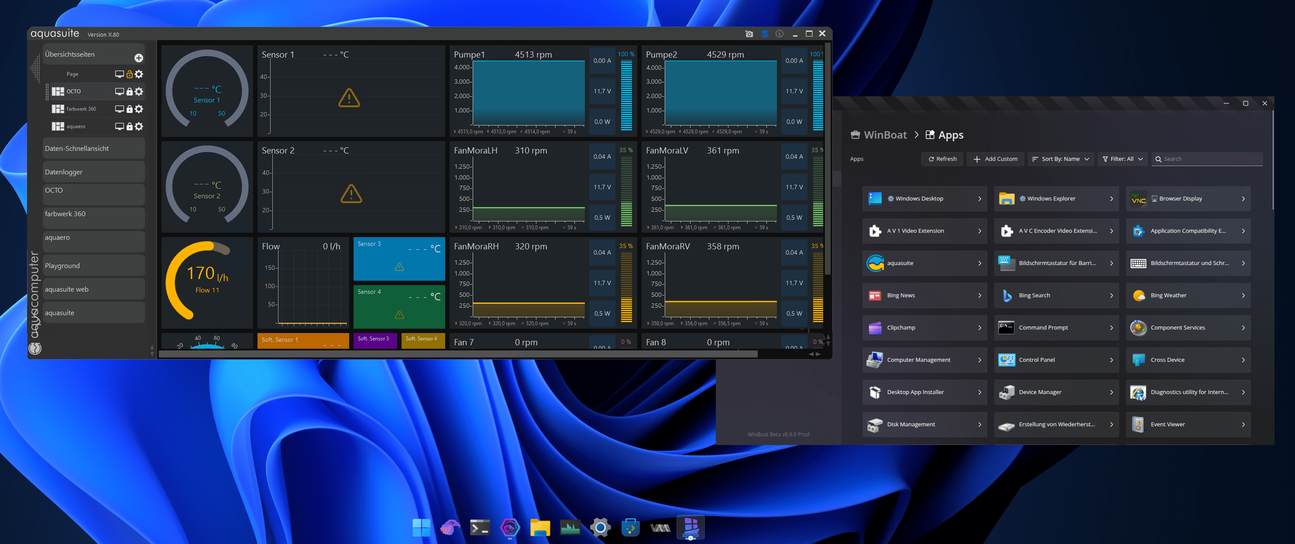Screen dimensions: 1295x544
Task: Click desktop monitor icon for farbwerk 360
Action: (x=119, y=109)
